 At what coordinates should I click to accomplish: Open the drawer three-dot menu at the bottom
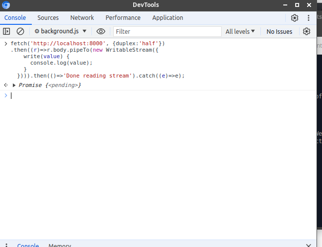6,245
